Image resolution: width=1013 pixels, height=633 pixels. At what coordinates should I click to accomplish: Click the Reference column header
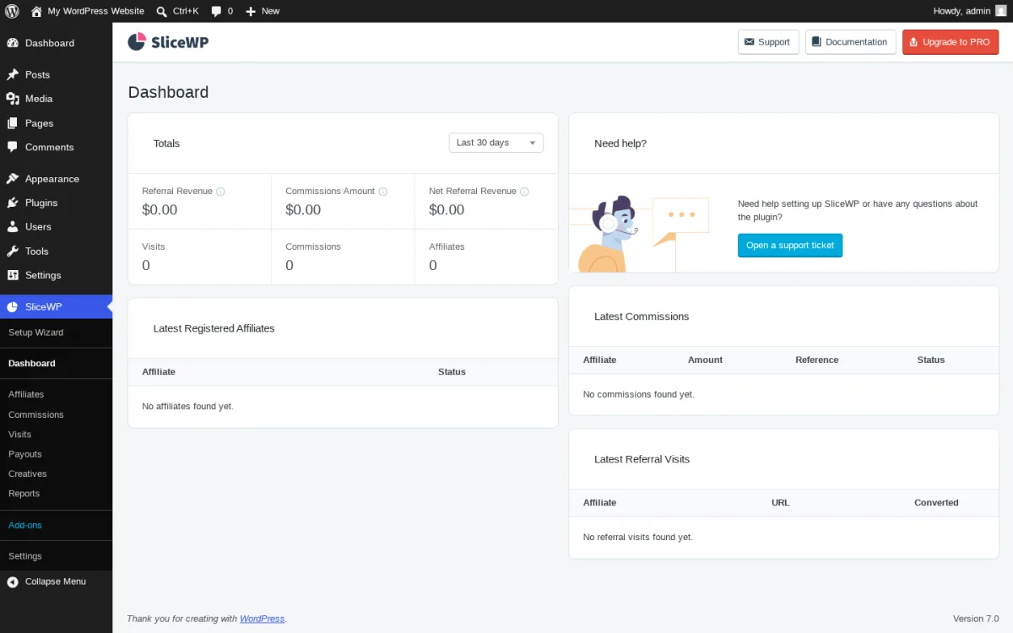(817, 360)
